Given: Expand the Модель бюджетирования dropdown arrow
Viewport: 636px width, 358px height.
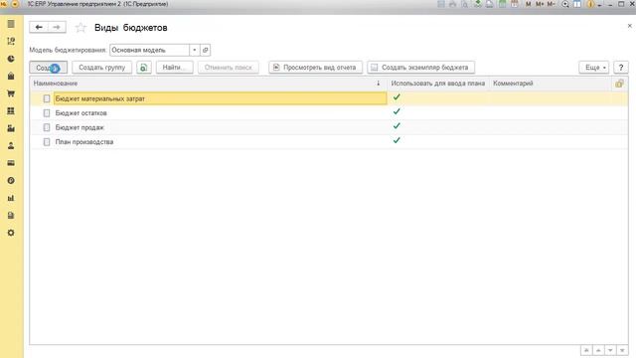Looking at the screenshot, I should point(195,50).
